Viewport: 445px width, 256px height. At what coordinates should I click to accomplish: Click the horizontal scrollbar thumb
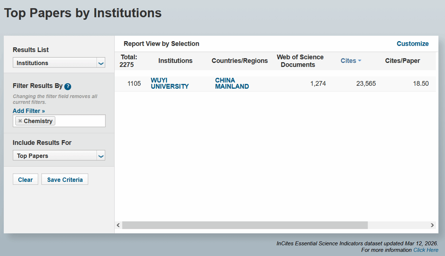click(245, 225)
